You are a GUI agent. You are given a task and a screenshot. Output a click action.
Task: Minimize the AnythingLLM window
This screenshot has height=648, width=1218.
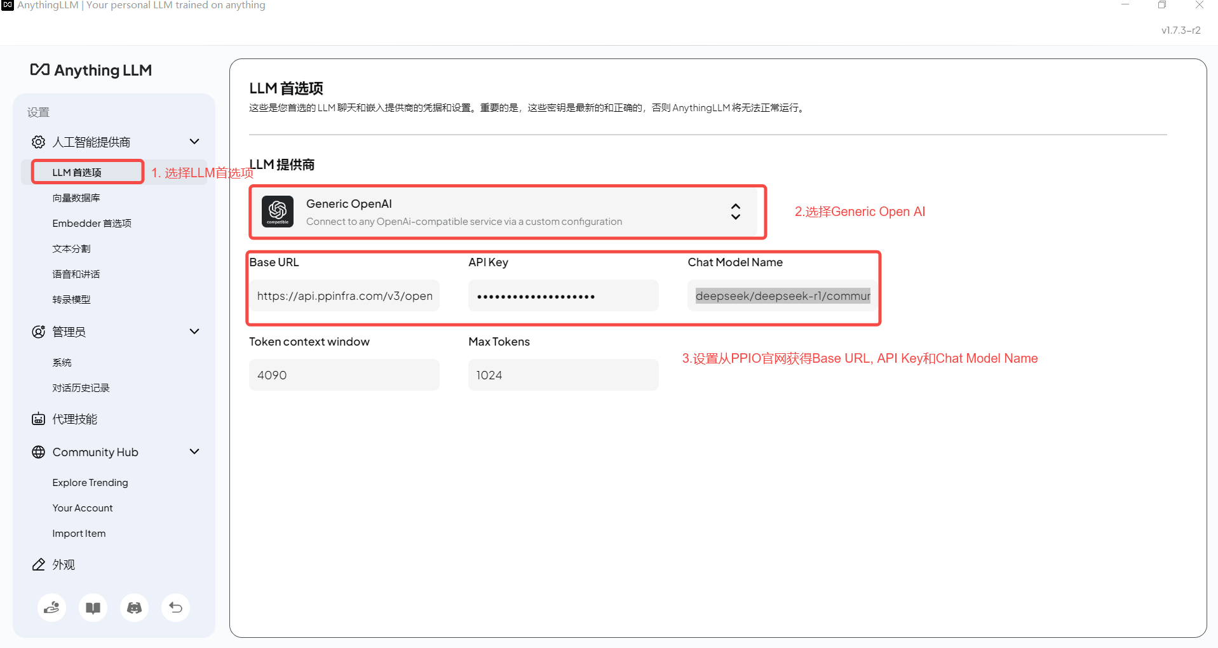tap(1125, 5)
